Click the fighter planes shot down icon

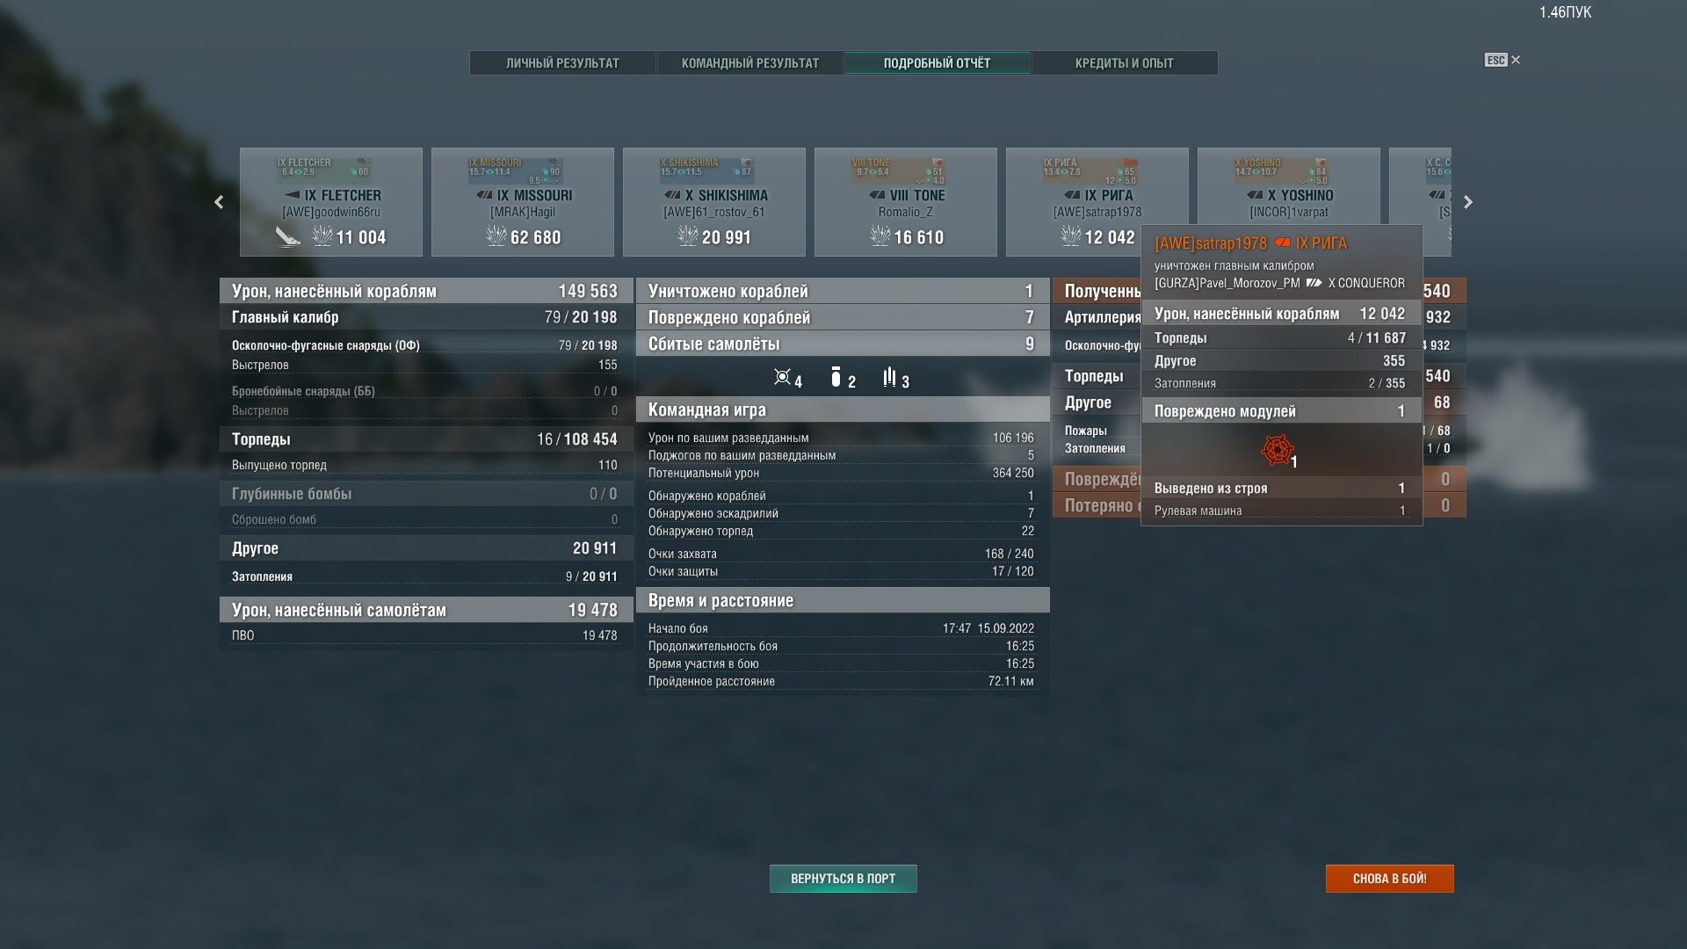(x=782, y=378)
